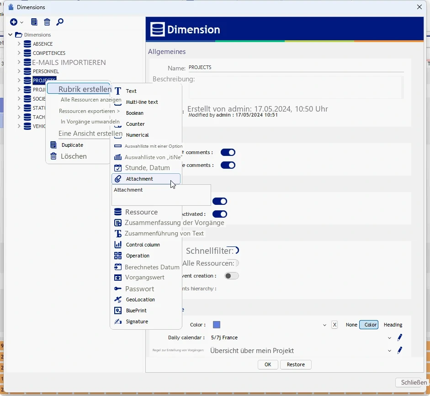Click the trash toolbar icon

[47, 22]
